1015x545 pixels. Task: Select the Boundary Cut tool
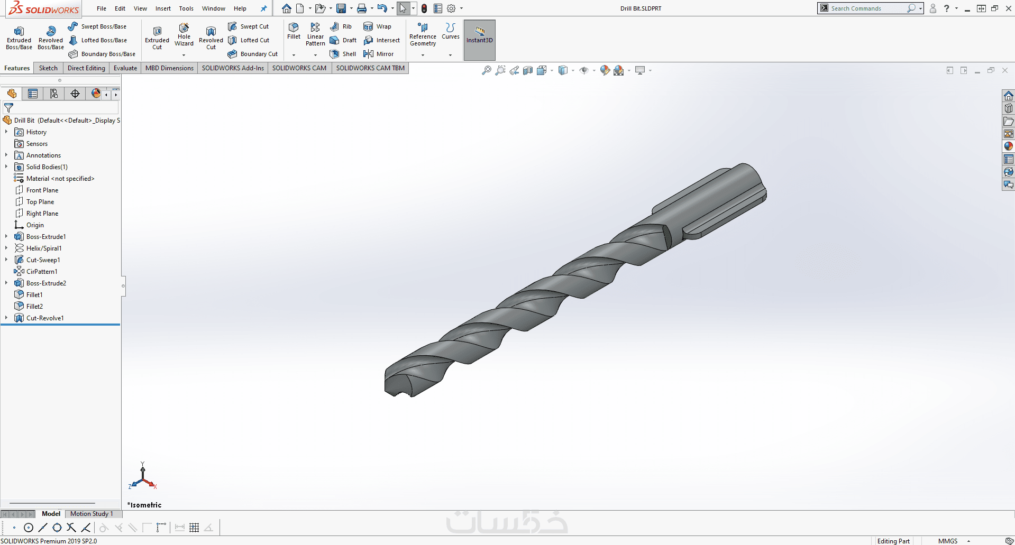[253, 54]
